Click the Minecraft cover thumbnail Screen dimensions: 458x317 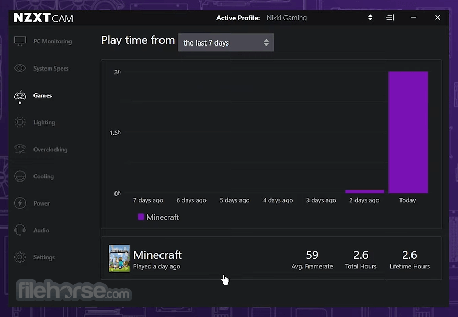click(119, 258)
